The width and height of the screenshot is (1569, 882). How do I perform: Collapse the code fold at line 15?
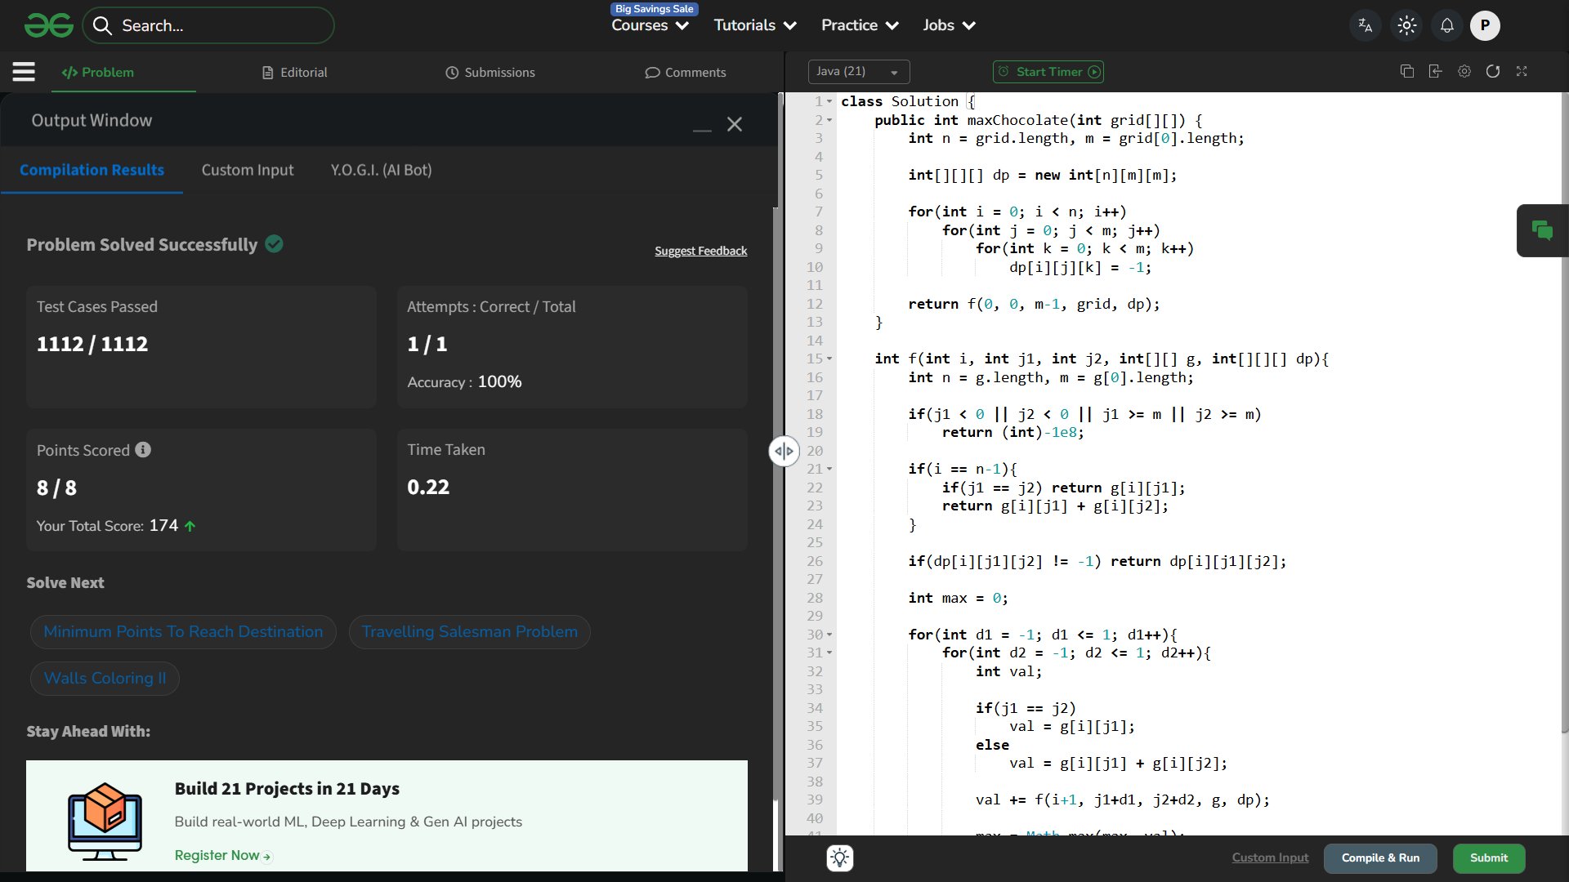tap(829, 359)
